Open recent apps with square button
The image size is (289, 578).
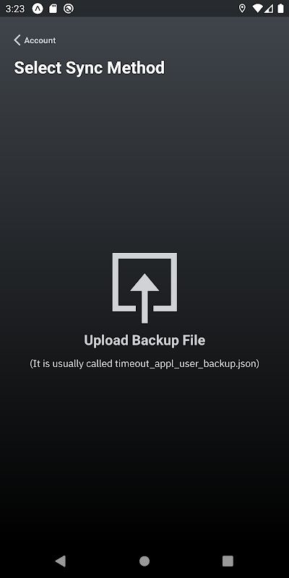click(228, 561)
